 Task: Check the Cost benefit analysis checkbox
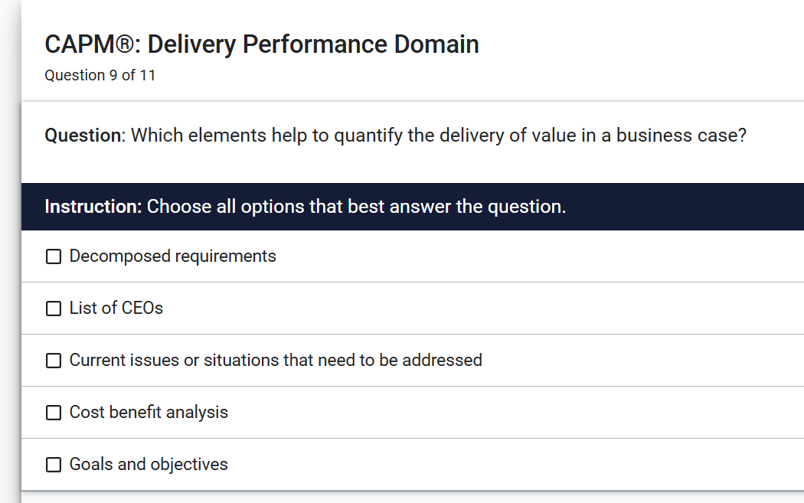tap(53, 412)
